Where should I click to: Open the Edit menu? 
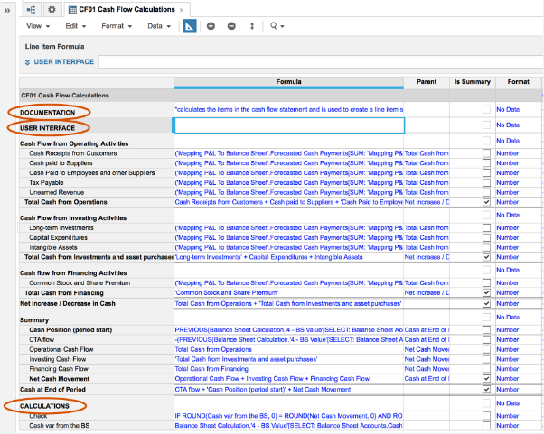pos(76,26)
